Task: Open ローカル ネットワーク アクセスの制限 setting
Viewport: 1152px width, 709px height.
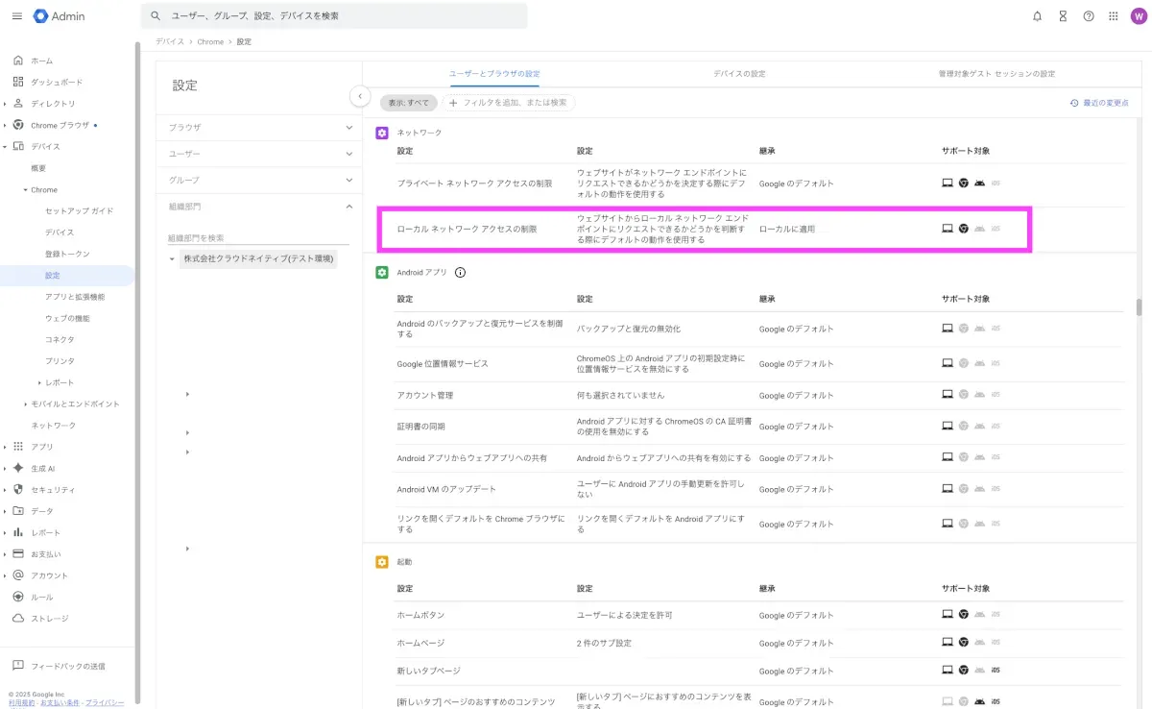Action: (468, 230)
